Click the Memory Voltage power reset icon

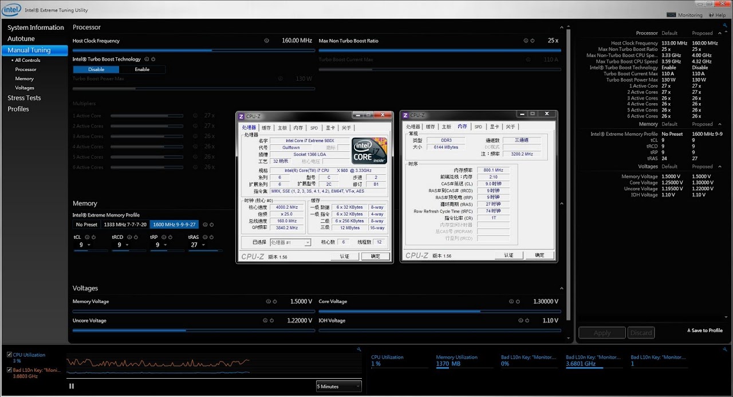[274, 301]
